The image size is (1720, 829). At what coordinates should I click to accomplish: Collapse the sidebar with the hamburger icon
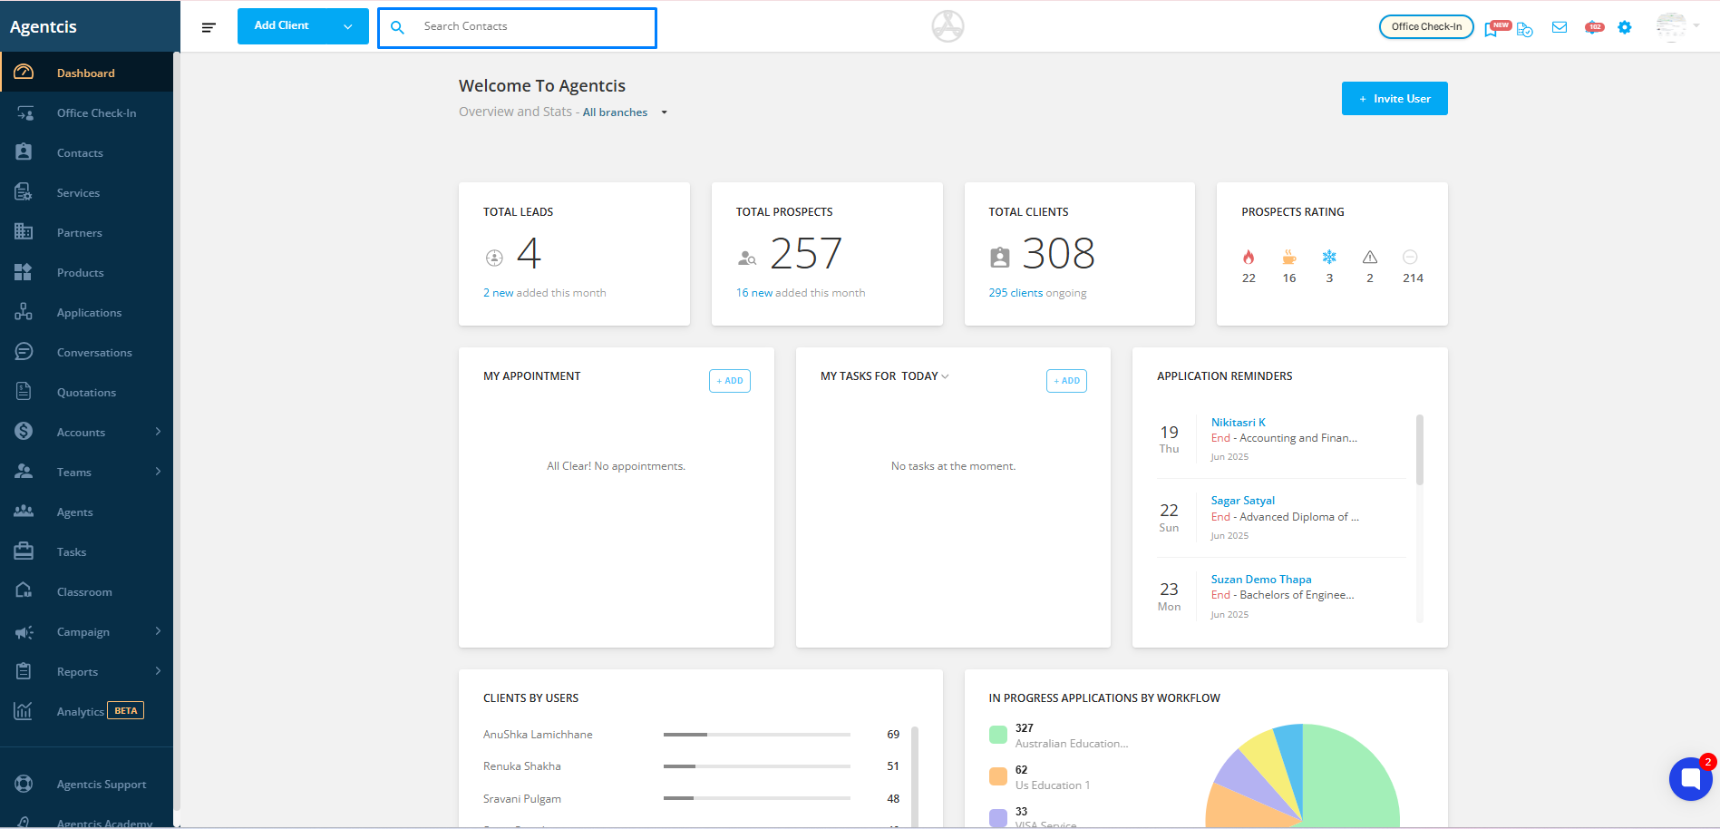coord(209,27)
